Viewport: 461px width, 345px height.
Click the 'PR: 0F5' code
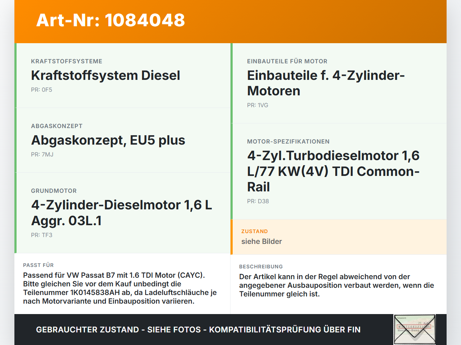click(x=41, y=90)
